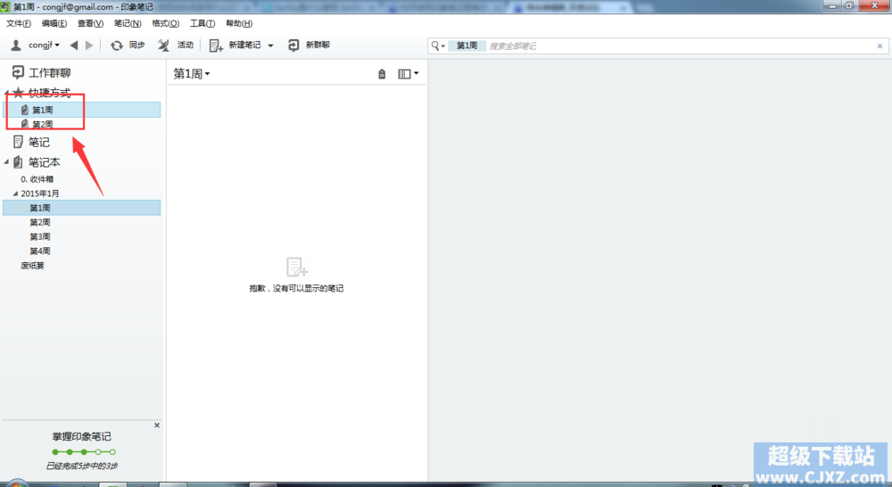Maximize the 印象笔记 window
The image size is (892, 487).
(849, 5)
